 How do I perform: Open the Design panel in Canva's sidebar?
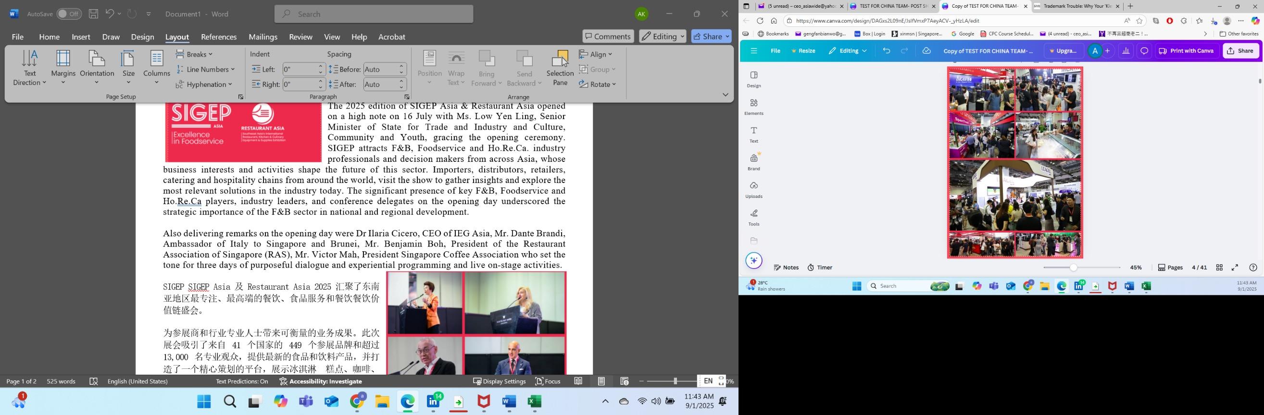tap(754, 79)
